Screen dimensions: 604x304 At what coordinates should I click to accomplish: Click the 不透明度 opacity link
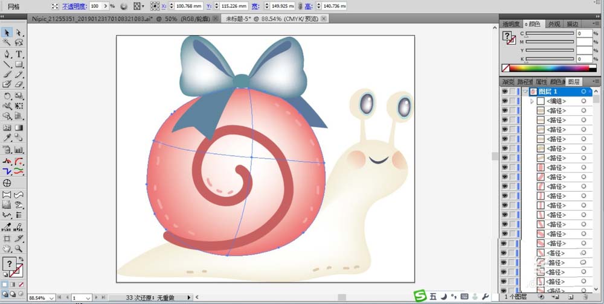pos(75,5)
